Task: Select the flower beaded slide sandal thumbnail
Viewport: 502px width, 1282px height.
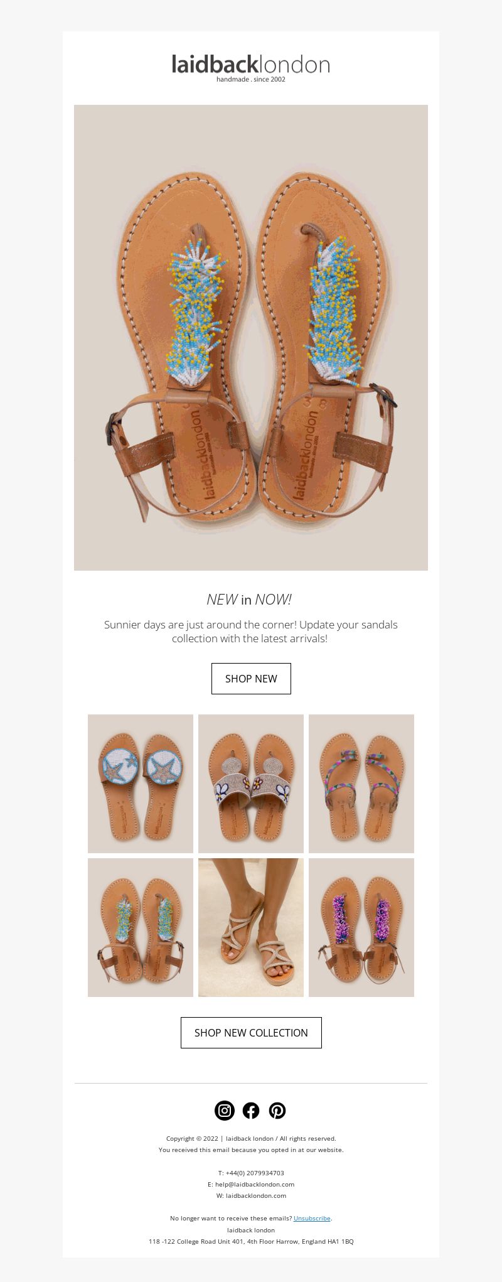Action: tap(251, 784)
